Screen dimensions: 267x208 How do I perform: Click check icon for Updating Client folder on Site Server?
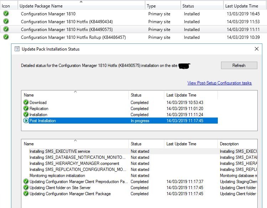pyautogui.click(x=26, y=188)
